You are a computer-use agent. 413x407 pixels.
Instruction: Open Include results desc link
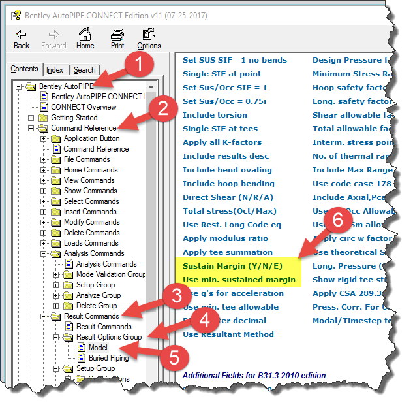point(226,156)
